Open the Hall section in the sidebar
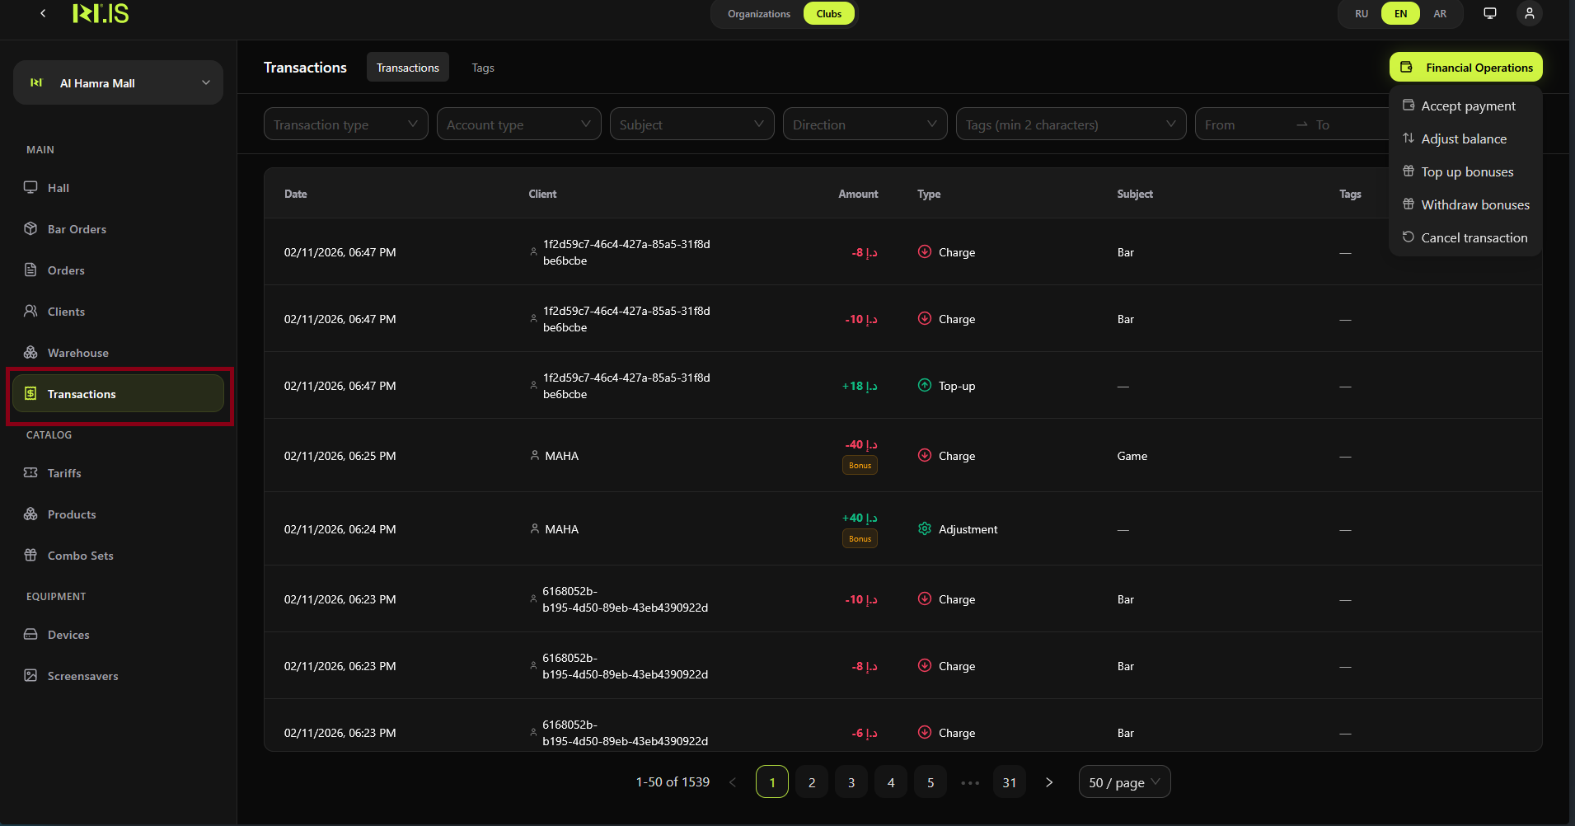The height and width of the screenshot is (826, 1575). pos(57,187)
